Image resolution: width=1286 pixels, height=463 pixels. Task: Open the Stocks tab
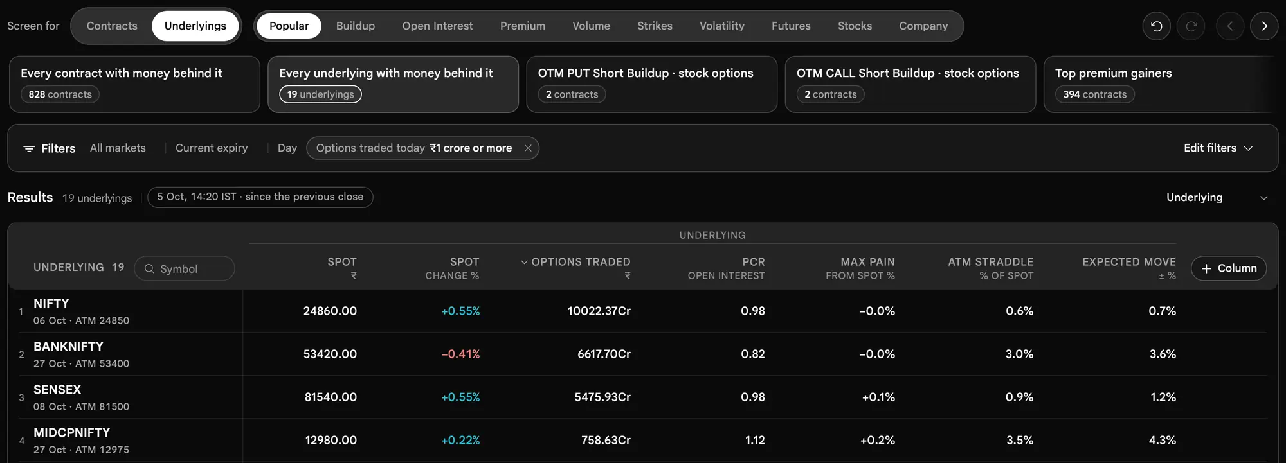[x=855, y=26]
